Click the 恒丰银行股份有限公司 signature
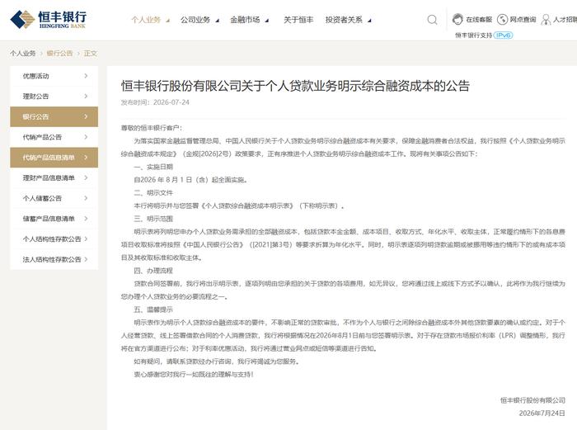The image size is (577, 430). click(532, 400)
